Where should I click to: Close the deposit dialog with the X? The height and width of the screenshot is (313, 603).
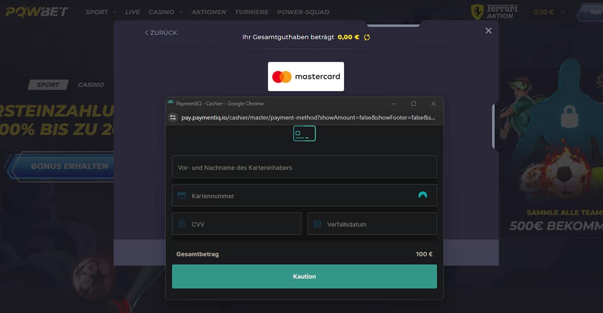point(488,31)
